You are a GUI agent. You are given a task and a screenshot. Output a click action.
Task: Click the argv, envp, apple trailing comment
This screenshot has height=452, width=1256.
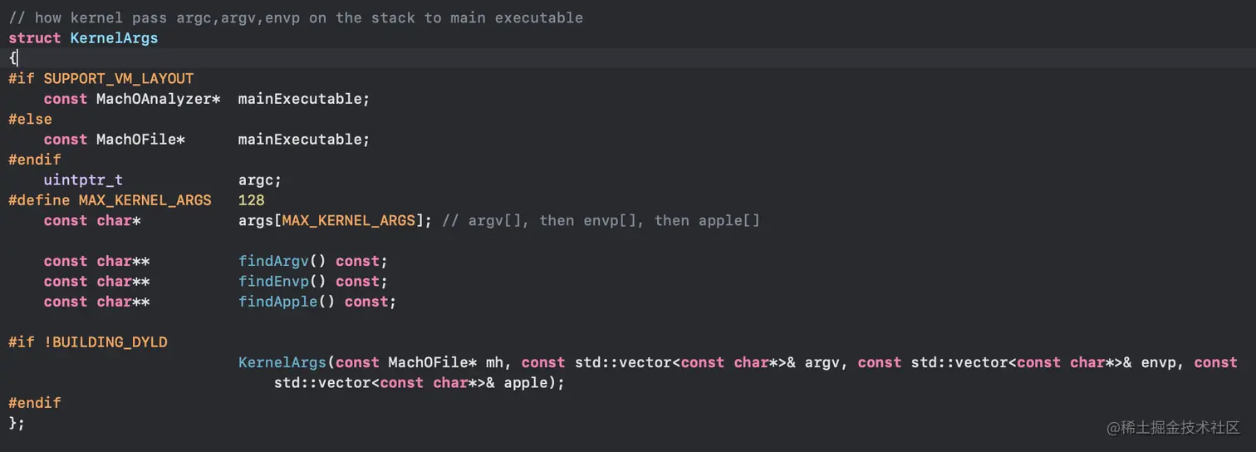pos(601,220)
